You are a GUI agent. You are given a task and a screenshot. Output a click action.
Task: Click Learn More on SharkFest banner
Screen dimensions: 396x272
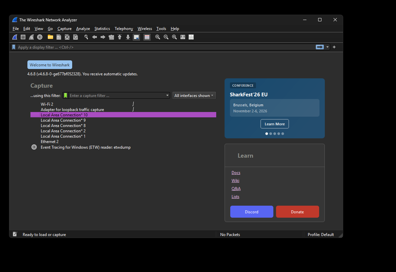(x=274, y=124)
